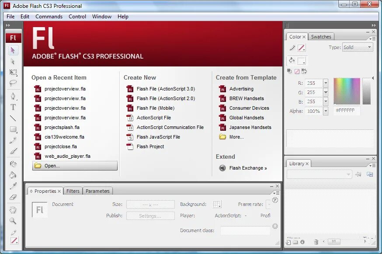This screenshot has height=254, width=382.
Task: Create new Flash File (ActionScript 3.0)
Action: click(x=161, y=89)
